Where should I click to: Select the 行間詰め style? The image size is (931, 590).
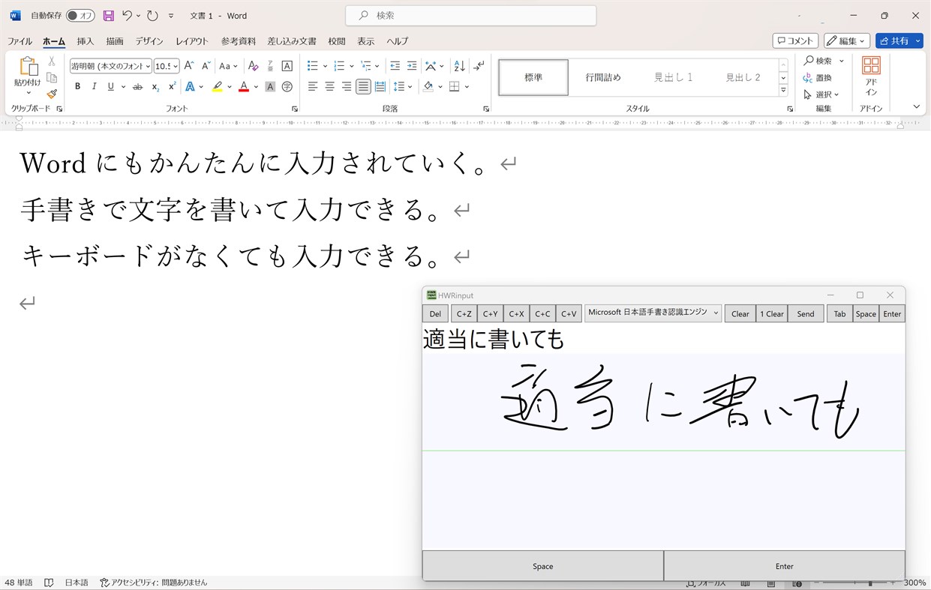[x=603, y=77]
